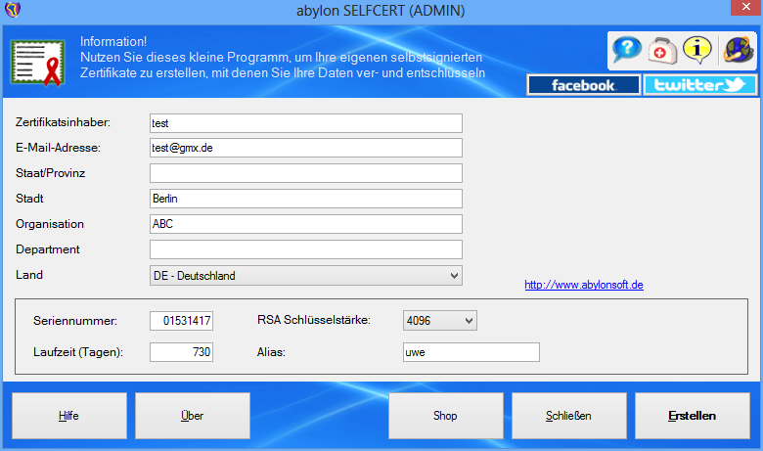This screenshot has height=451, width=763.
Task: Click the Stadt field containing Berlin
Action: tap(306, 199)
